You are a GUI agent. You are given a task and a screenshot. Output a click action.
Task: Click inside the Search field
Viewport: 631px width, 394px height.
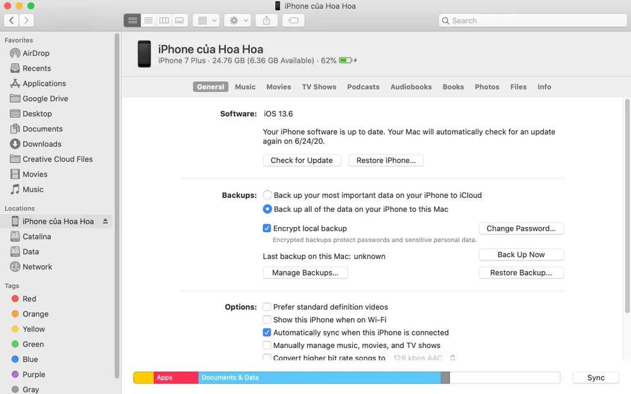point(533,21)
